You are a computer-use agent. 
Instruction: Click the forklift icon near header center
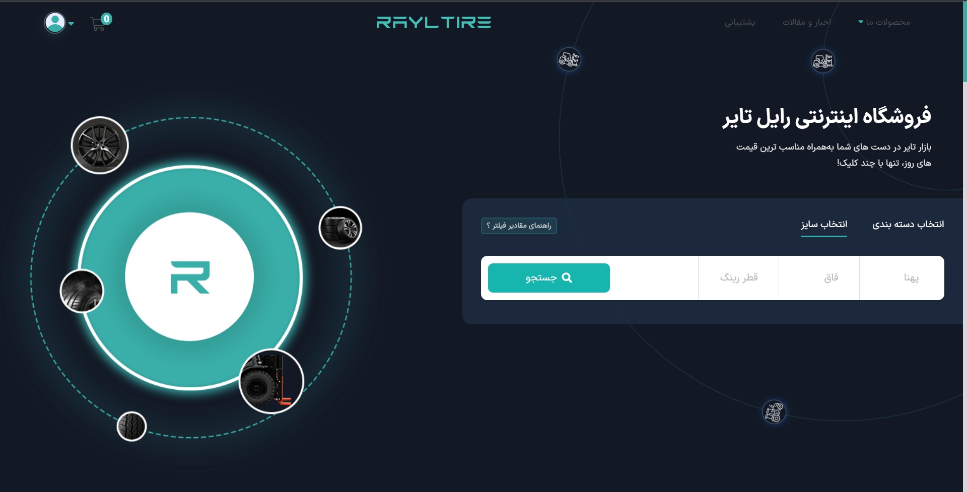pyautogui.click(x=569, y=59)
